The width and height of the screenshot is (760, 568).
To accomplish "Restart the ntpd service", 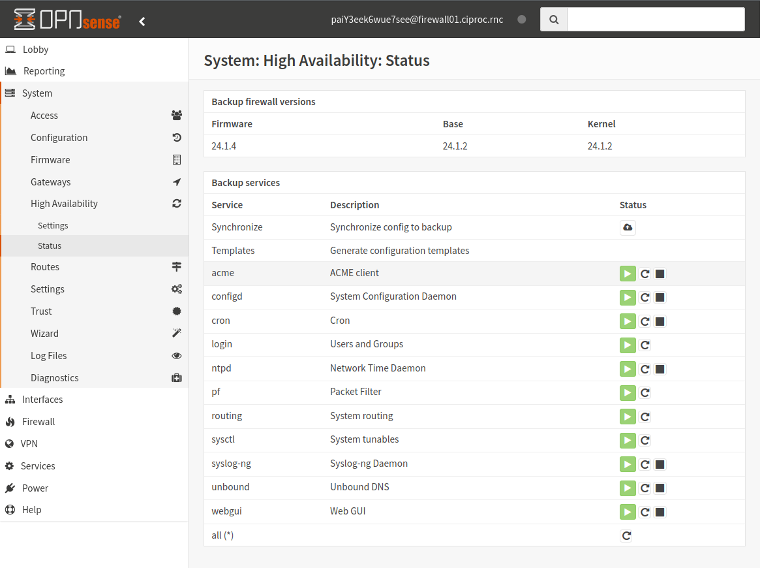I will click(x=645, y=368).
